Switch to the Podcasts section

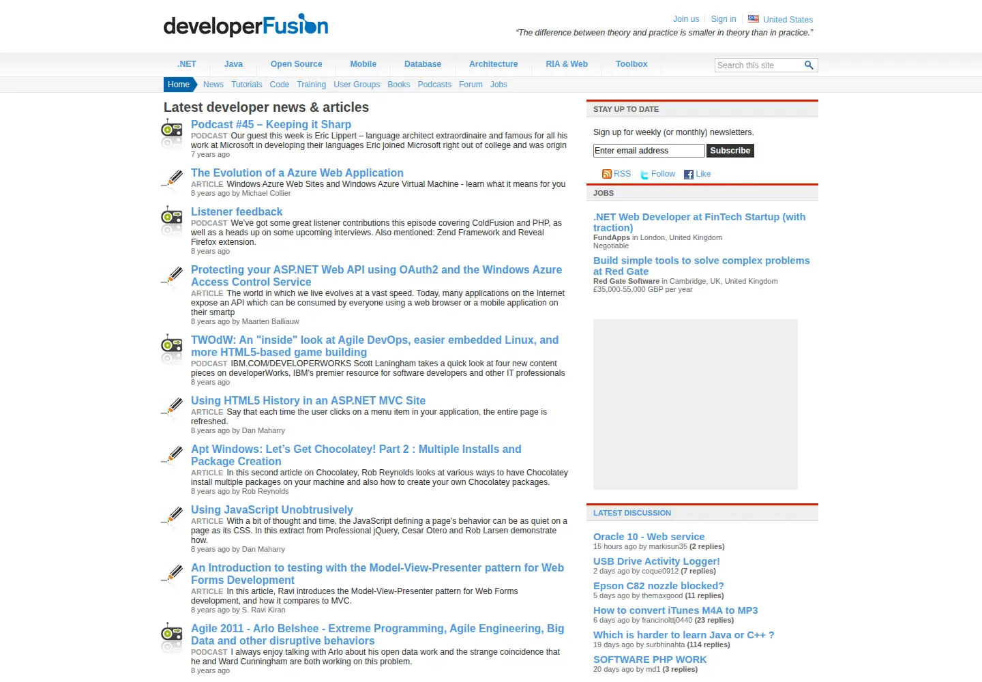[434, 85]
